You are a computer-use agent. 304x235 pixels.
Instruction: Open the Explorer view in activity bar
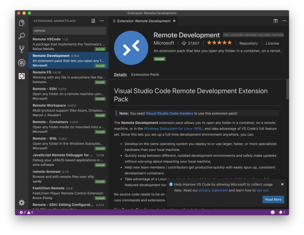tap(22, 23)
